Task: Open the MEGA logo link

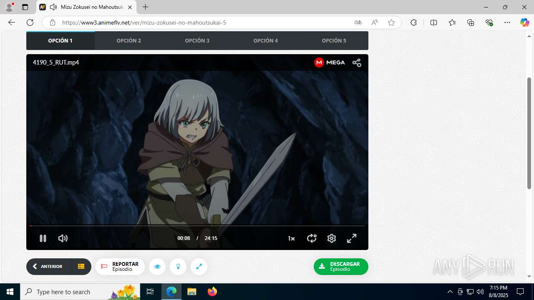Action: pos(330,62)
